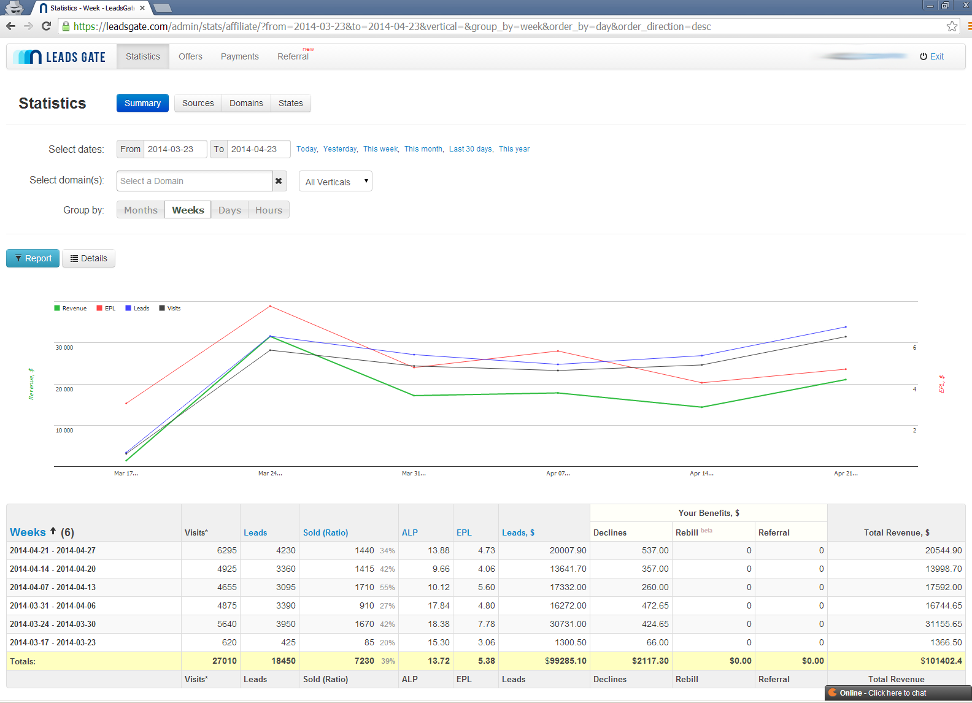Click the To date input field

click(x=258, y=149)
